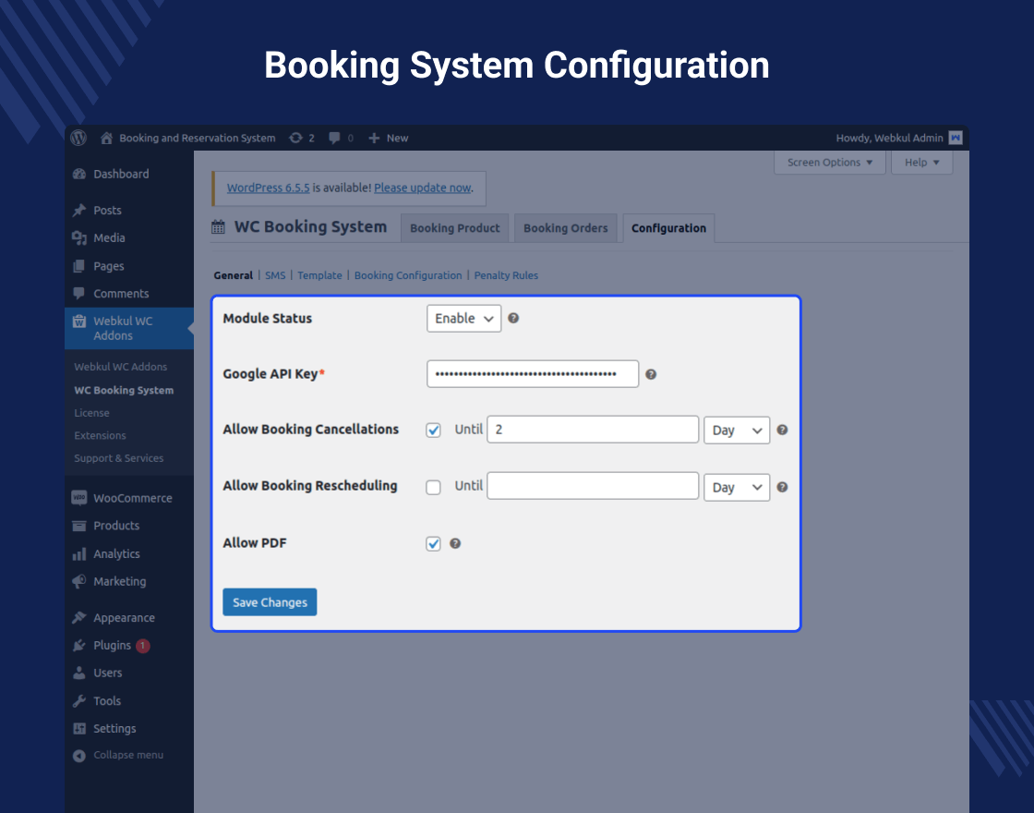
Task: Open the updates icon in admin bar
Action: pos(295,138)
